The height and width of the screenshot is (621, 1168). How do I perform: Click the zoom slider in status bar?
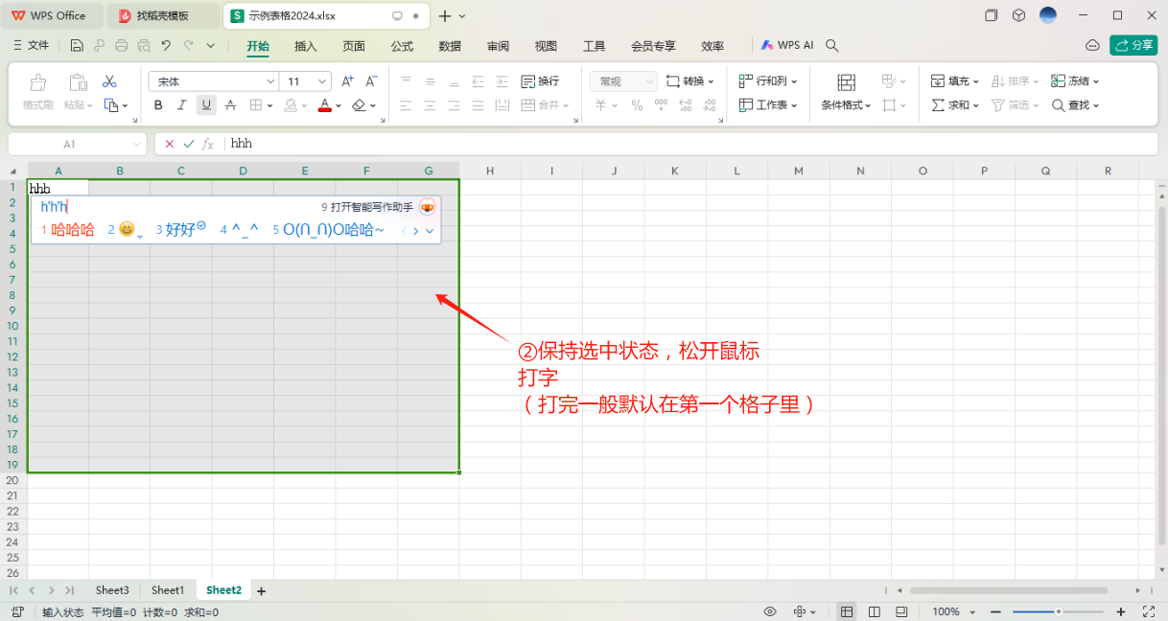[1058, 611]
